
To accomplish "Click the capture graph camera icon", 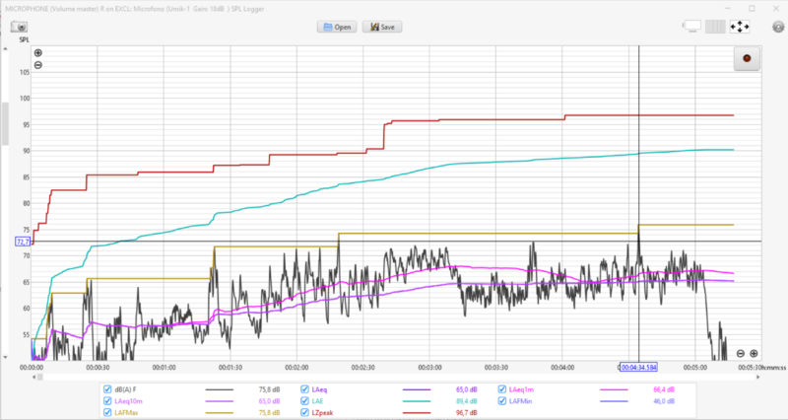I will tap(18, 27).
